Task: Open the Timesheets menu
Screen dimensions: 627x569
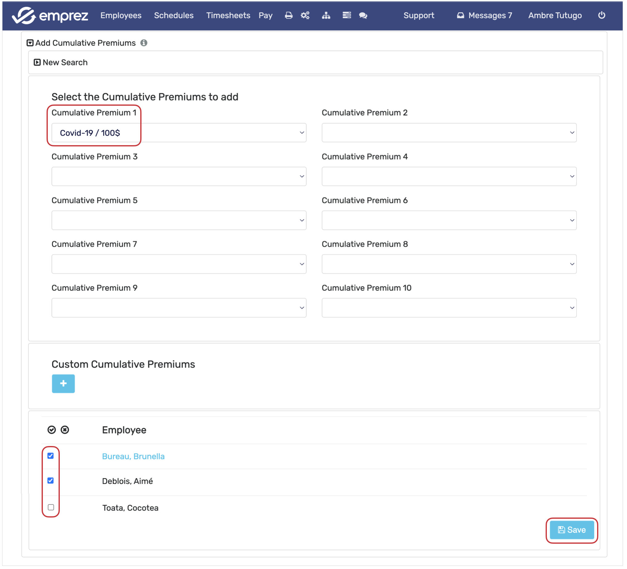Action: click(x=228, y=15)
